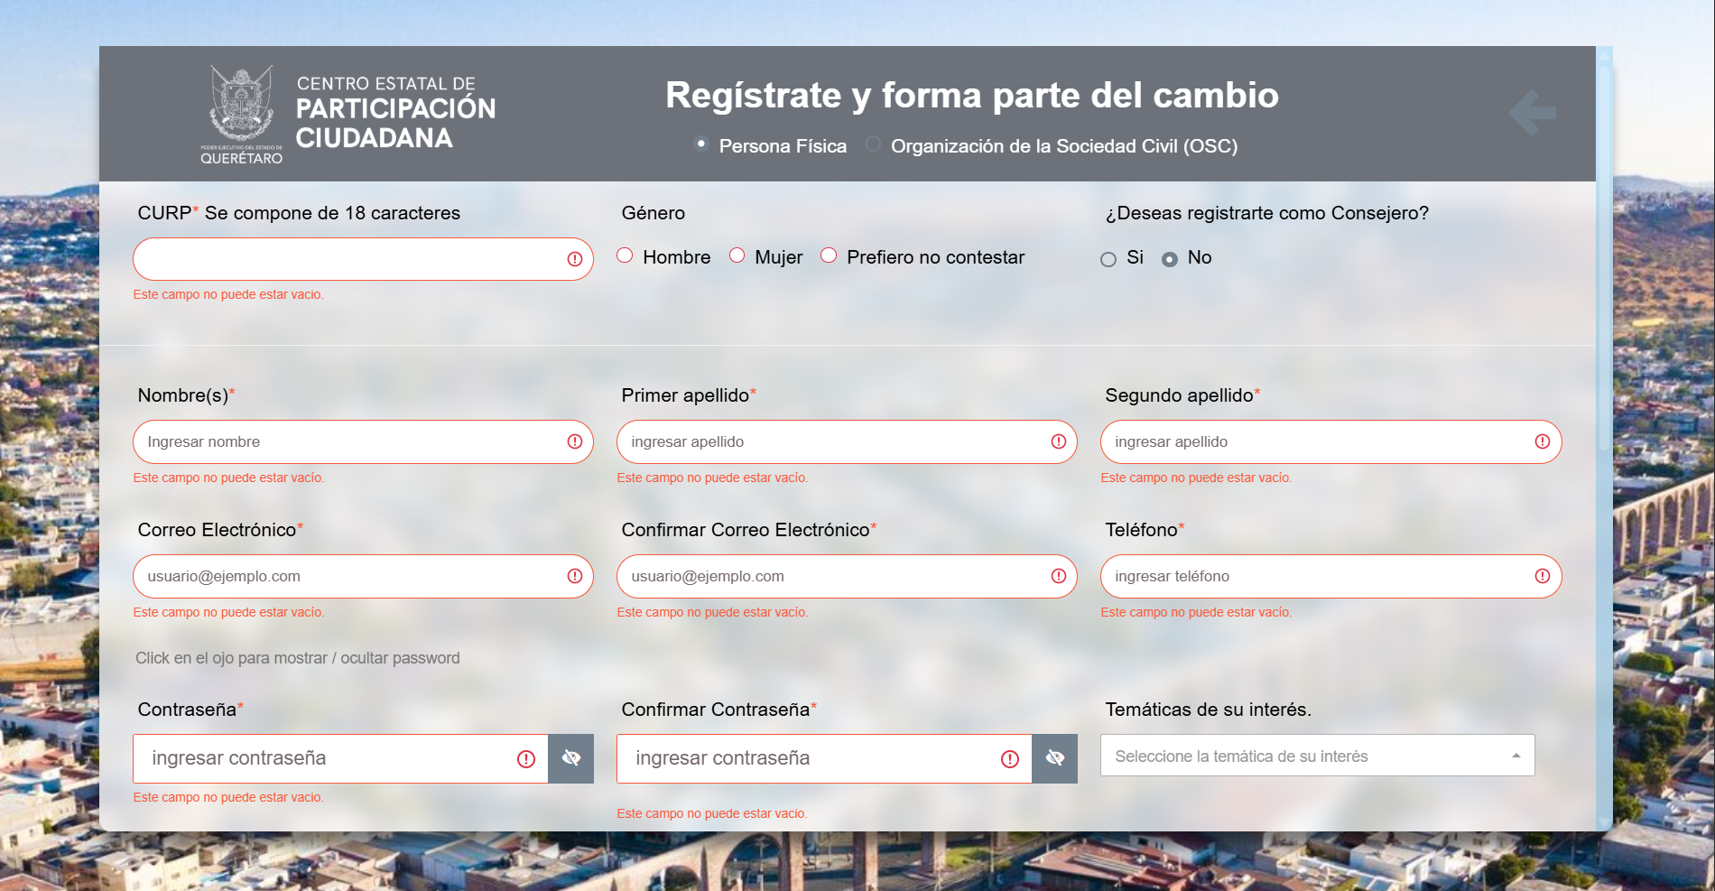Click the alert icon in Correo Electrónico field
Viewport: 1715px width, 891px height.
point(574,576)
